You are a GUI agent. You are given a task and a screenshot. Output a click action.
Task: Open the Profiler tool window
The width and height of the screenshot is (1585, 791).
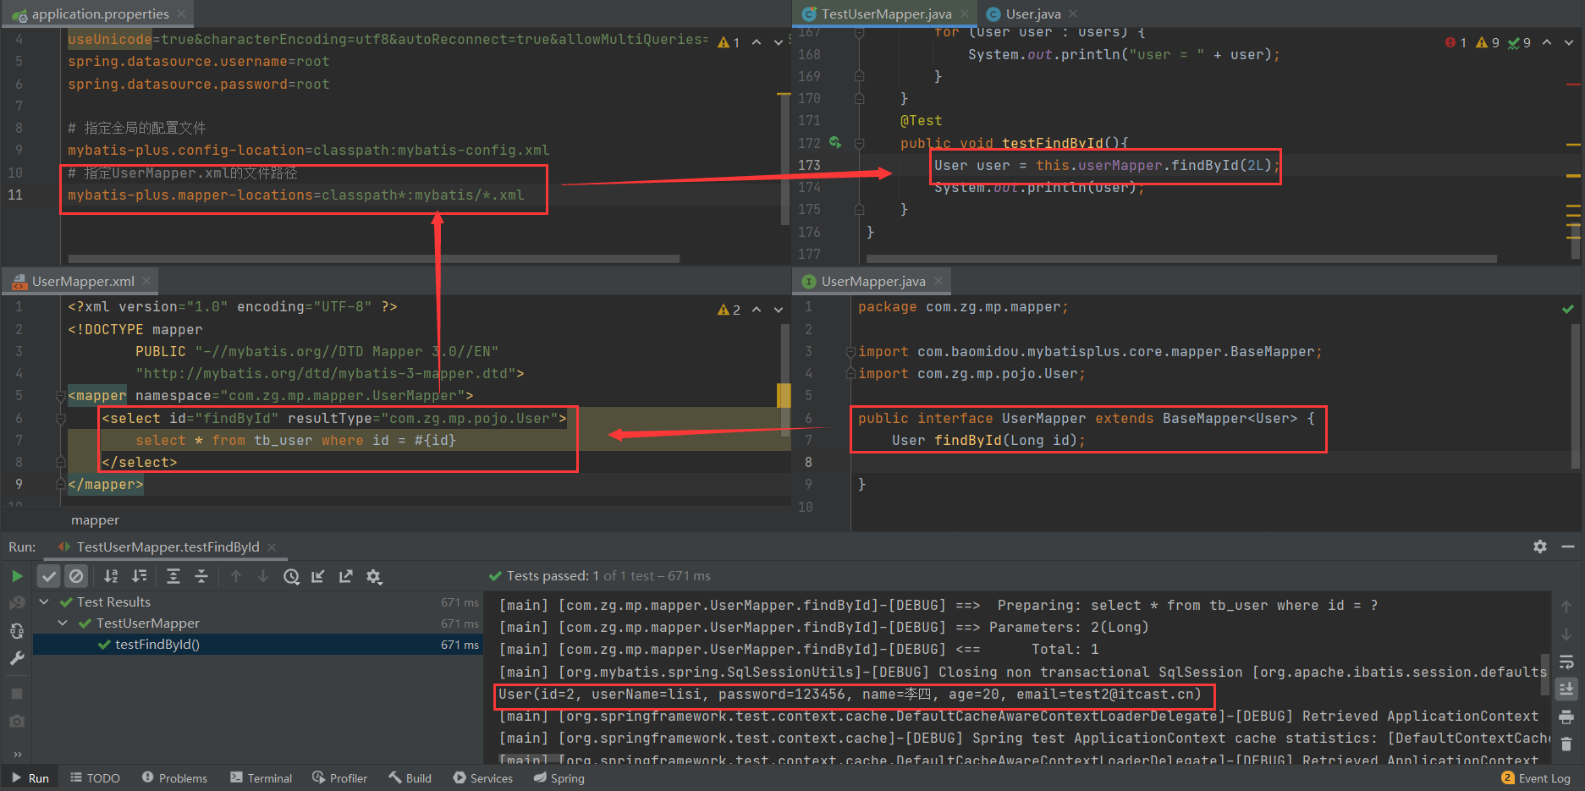click(339, 778)
